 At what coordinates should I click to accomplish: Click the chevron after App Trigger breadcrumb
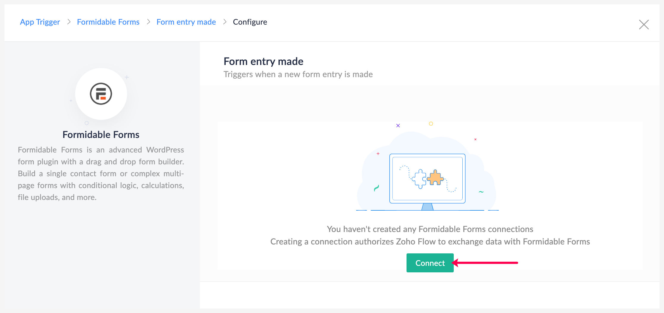pos(69,22)
